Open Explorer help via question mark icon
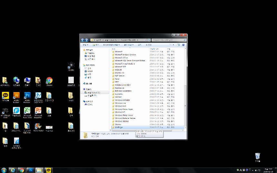 (183, 45)
